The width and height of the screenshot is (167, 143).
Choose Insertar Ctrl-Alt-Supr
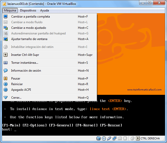coord(50,55)
